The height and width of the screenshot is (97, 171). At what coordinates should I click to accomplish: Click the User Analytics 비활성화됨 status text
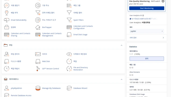[140, 23]
